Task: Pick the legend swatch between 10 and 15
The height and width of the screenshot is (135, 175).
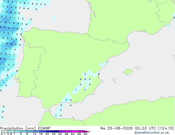Action: click(37, 131)
